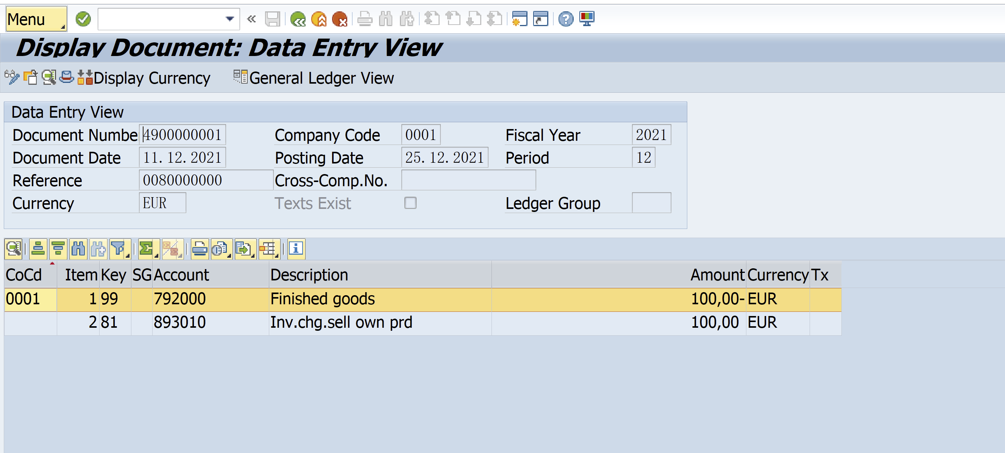
Task: Select the Account column header
Action: coord(211,275)
